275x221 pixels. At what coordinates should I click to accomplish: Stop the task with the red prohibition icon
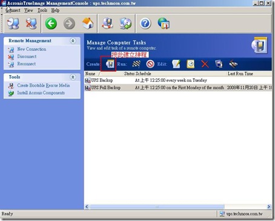[x=150, y=64]
